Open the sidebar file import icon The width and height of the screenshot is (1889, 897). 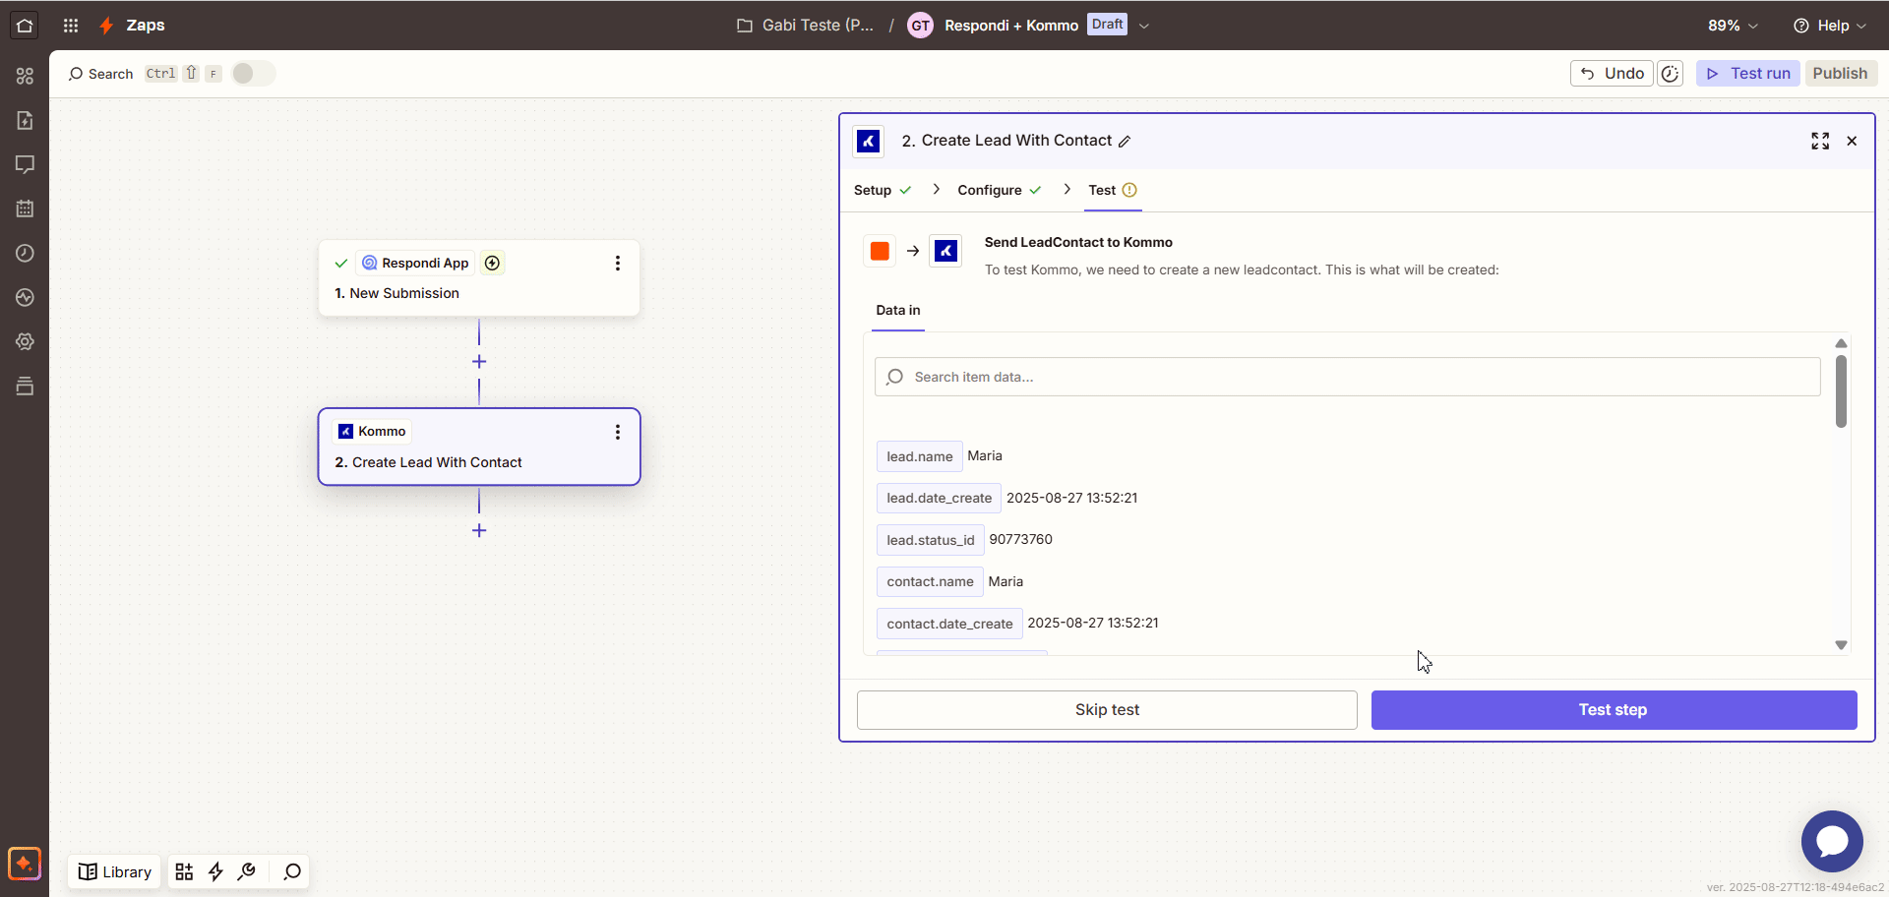pyautogui.click(x=25, y=120)
